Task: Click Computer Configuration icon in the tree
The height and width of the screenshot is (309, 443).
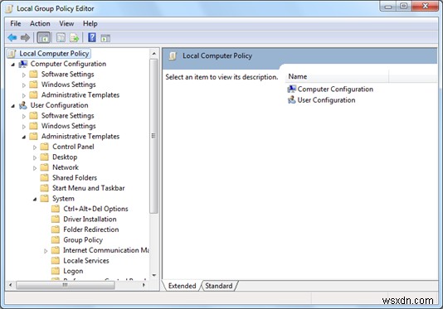Action: (x=23, y=64)
